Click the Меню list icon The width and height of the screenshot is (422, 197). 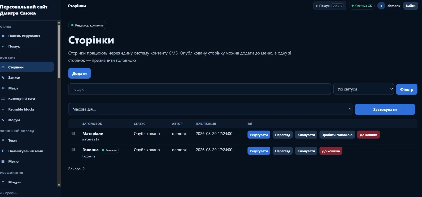pyautogui.click(x=3, y=161)
